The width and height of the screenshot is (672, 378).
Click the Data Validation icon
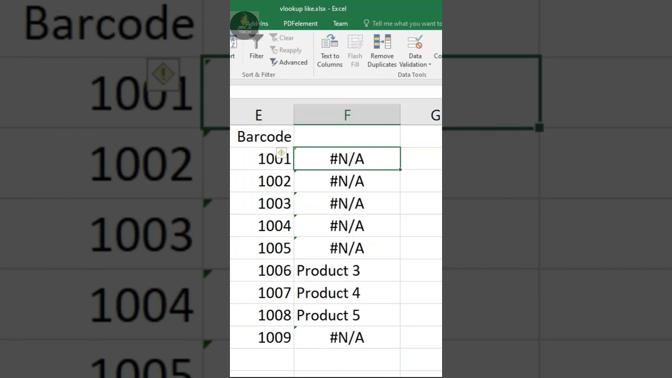tap(415, 43)
